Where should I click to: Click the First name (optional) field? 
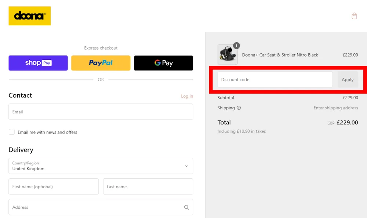click(54, 187)
